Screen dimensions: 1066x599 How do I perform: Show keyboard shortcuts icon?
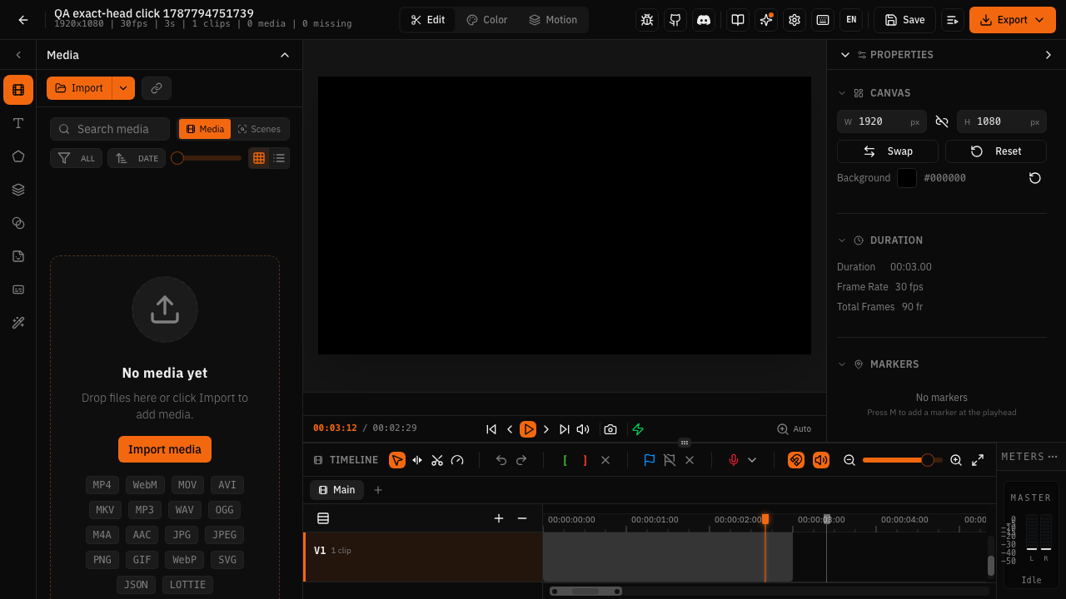(823, 20)
